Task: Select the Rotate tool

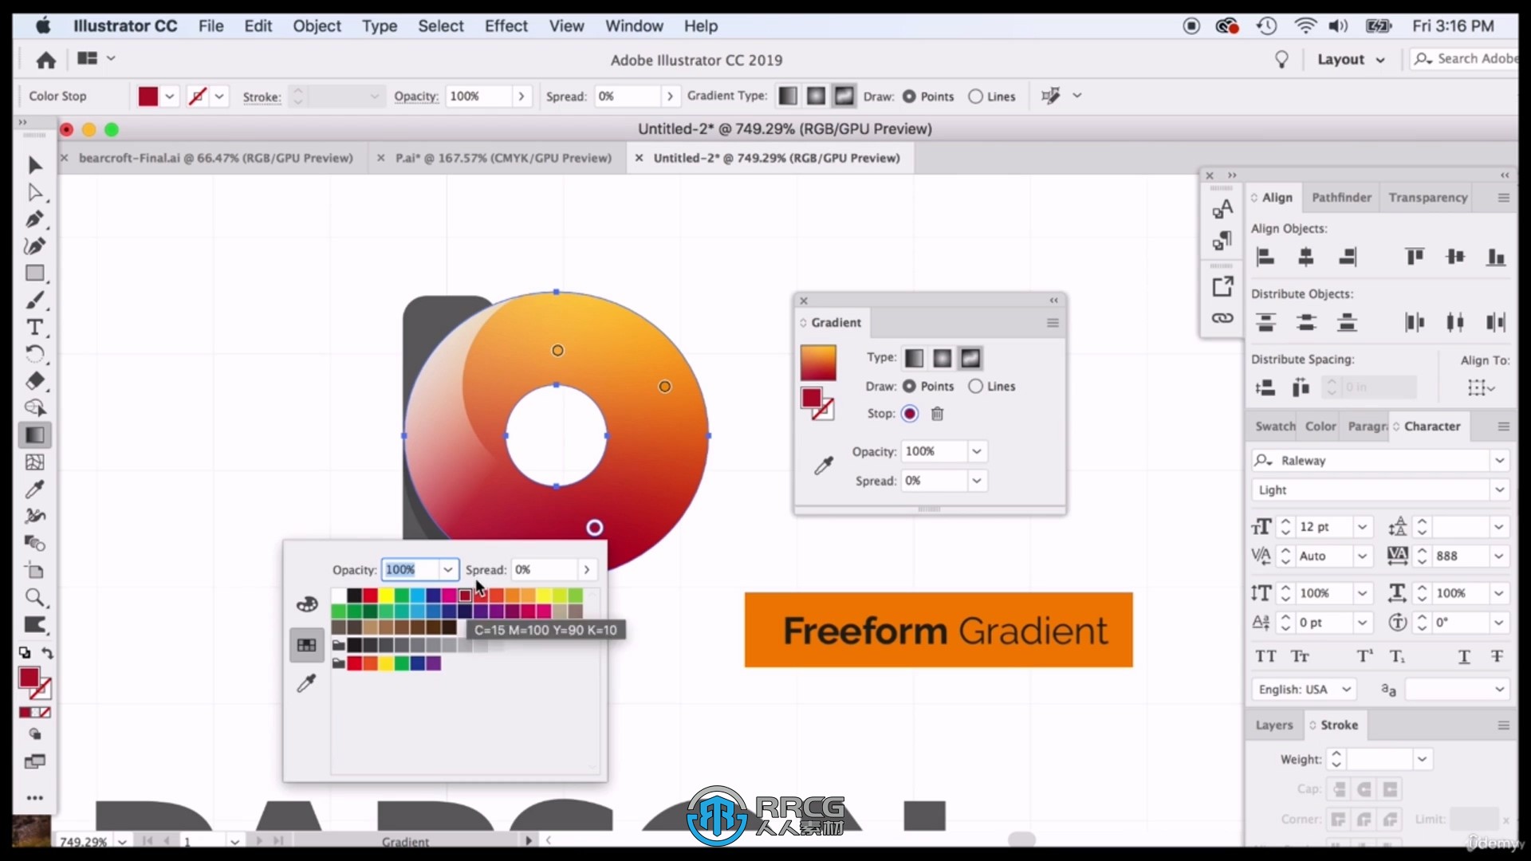Action: [34, 354]
